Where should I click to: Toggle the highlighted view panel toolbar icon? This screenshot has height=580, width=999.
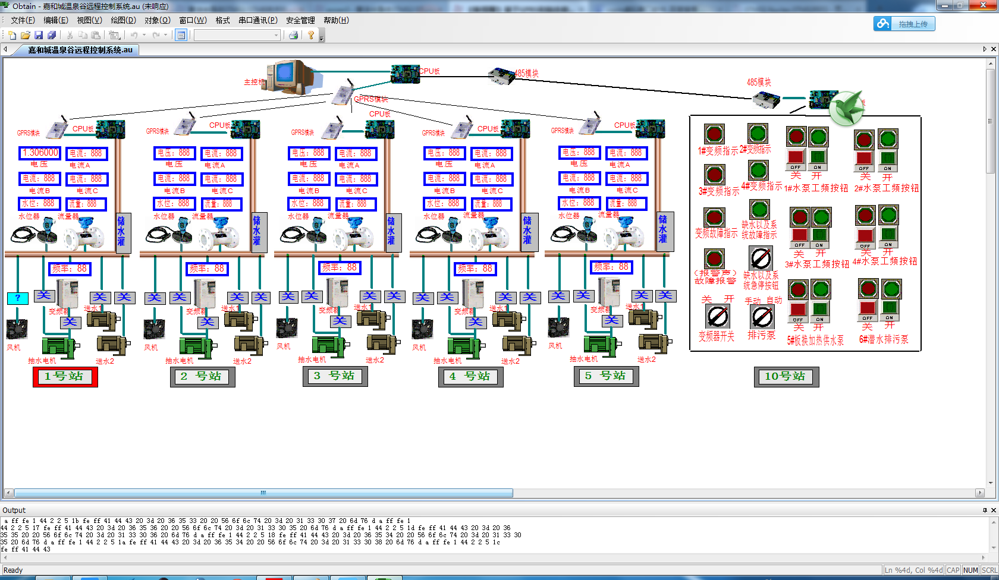(181, 35)
